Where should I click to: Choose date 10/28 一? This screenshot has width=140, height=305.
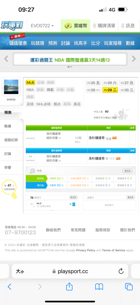click(x=93, y=90)
